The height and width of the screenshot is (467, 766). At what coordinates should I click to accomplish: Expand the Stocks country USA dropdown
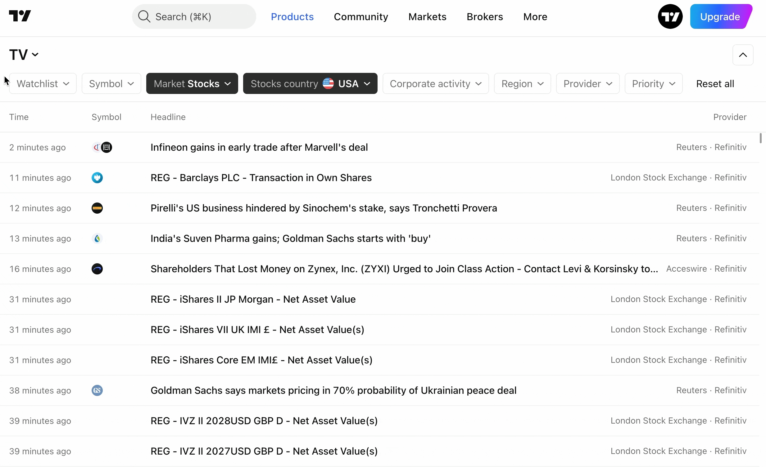coord(310,83)
